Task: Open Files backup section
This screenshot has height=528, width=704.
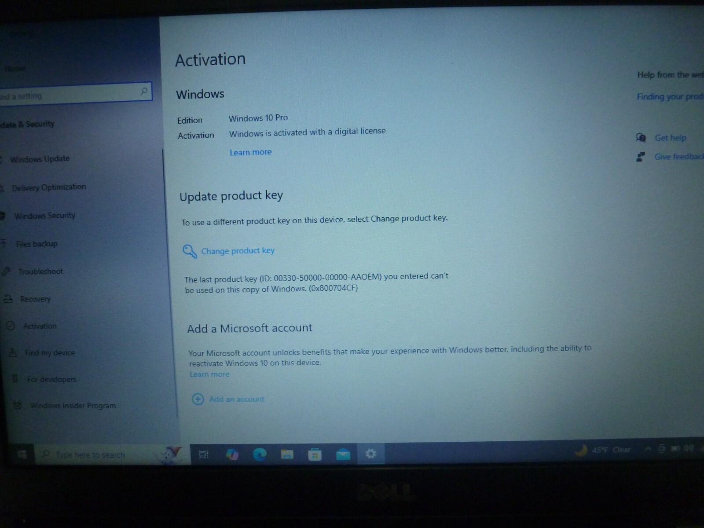Action: (37, 244)
